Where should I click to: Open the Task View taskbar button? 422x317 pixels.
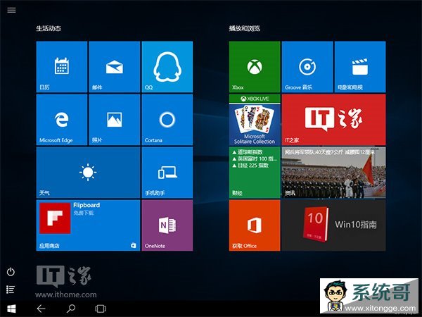point(101,309)
